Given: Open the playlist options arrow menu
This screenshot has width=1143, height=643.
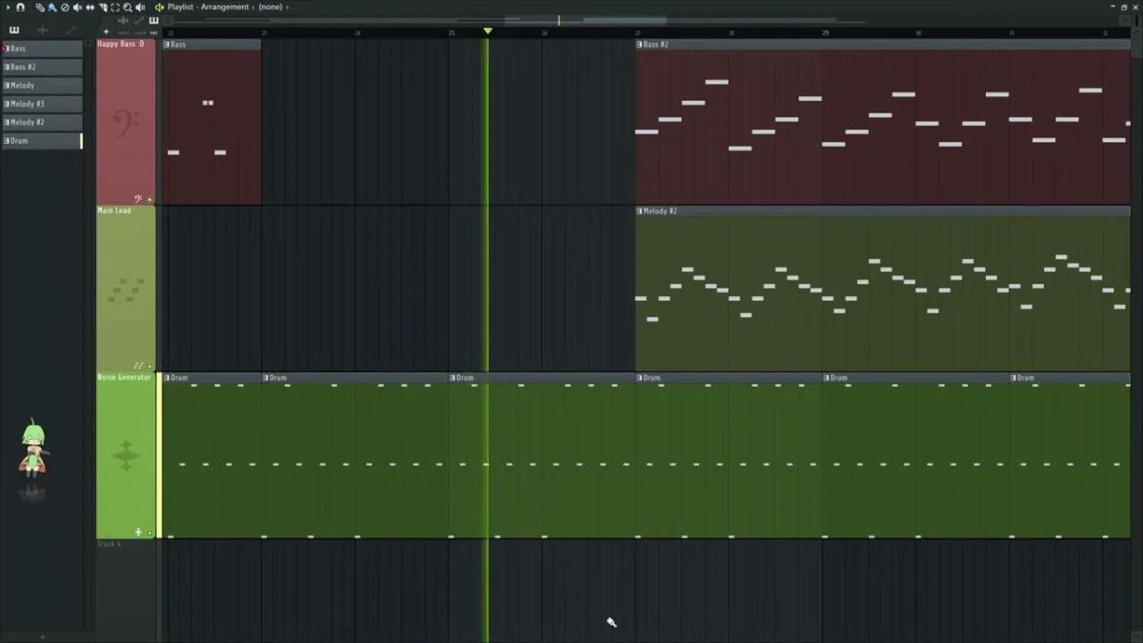Looking at the screenshot, I should click(9, 7).
